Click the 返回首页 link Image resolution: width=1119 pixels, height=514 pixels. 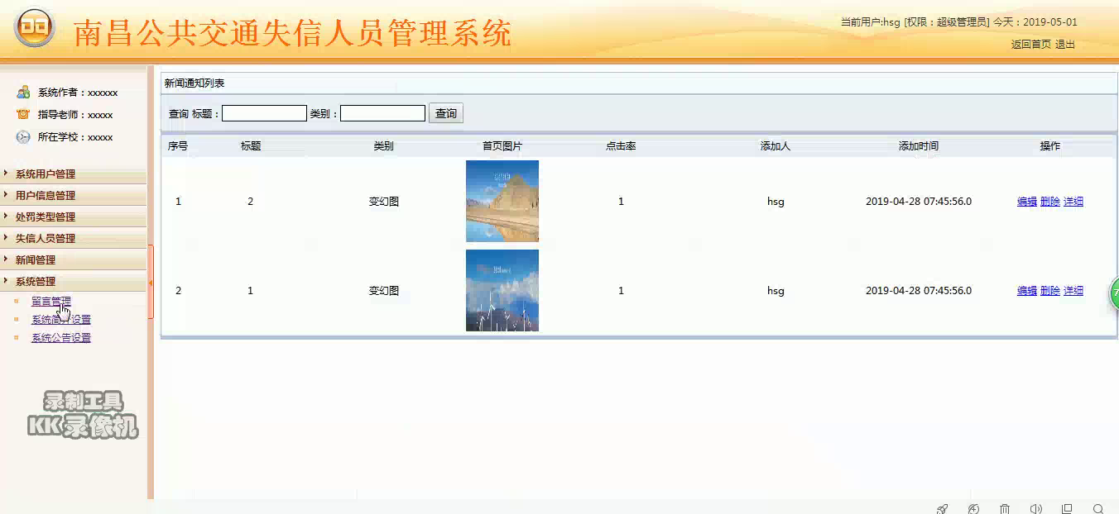(x=1030, y=45)
